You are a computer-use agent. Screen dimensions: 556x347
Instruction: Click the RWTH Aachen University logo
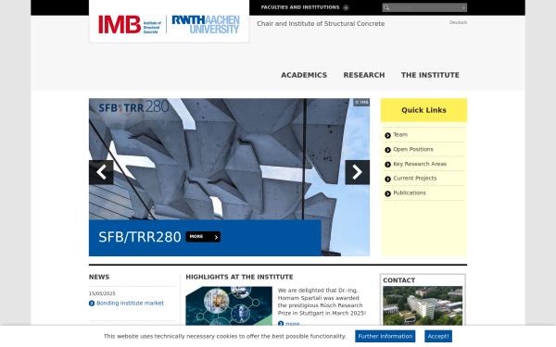pos(206,24)
